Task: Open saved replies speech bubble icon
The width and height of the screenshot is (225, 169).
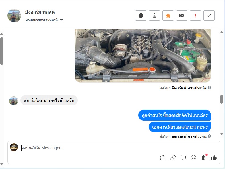Action: point(183,158)
